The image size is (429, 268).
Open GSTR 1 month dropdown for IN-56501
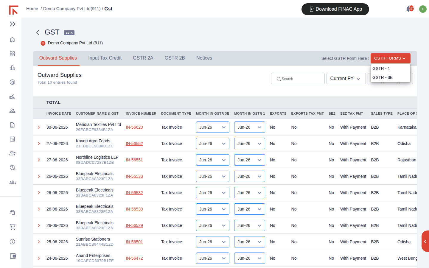[x=249, y=242]
